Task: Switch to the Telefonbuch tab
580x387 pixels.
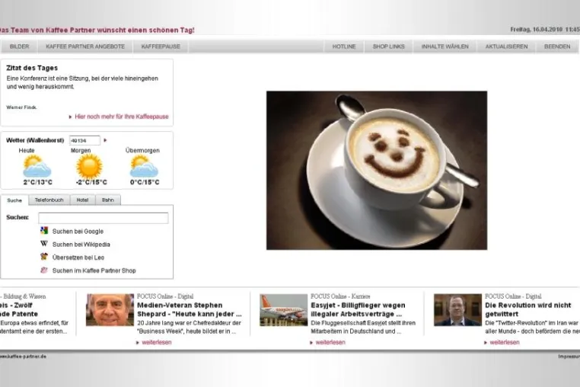Action: point(49,200)
